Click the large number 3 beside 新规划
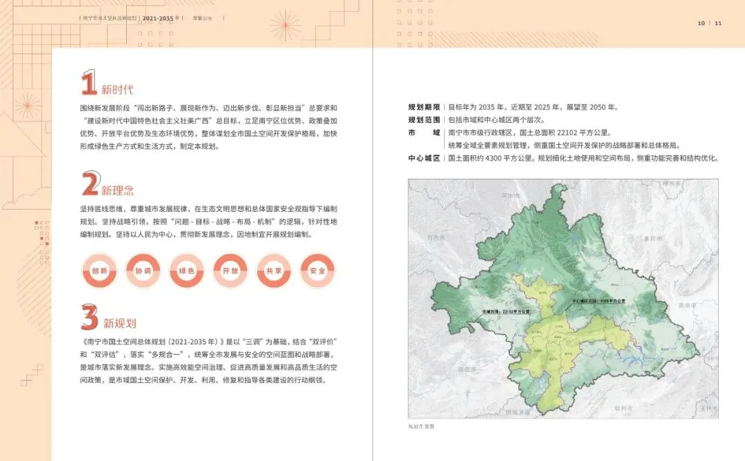 (90, 317)
